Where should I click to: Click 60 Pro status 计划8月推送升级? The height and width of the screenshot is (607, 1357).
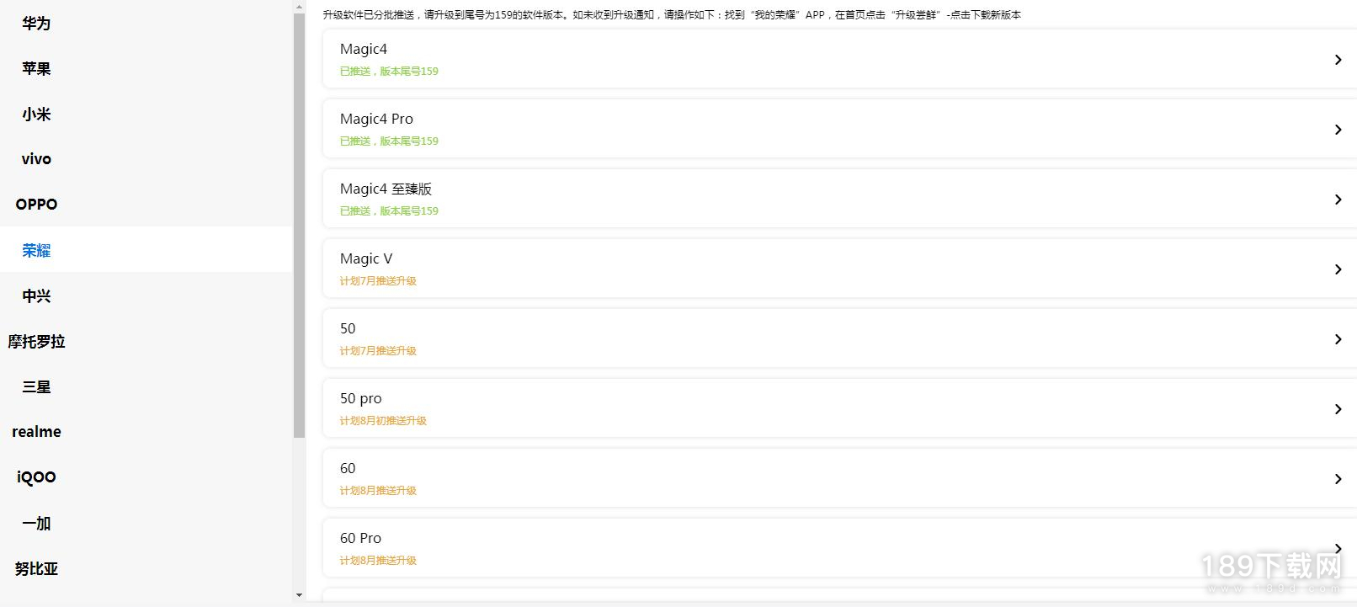(x=378, y=561)
